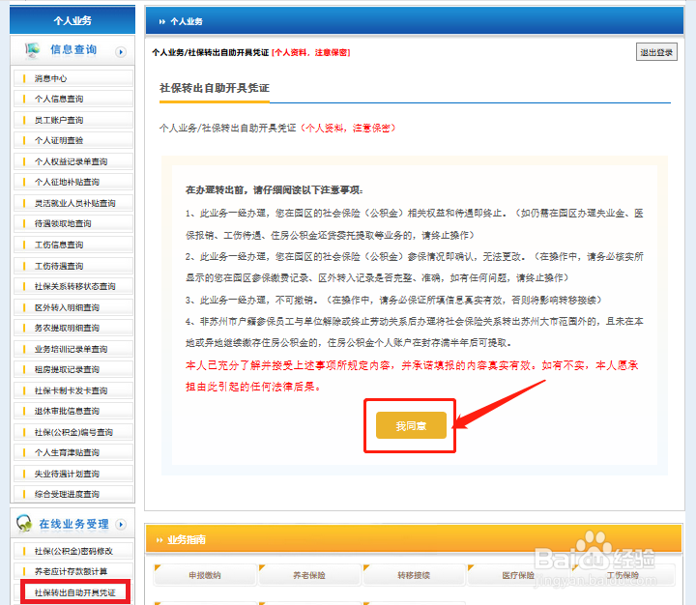The image size is (696, 605).
Task: Open 社保转出自助开具凭证 sidebar item
Action: pos(75,592)
